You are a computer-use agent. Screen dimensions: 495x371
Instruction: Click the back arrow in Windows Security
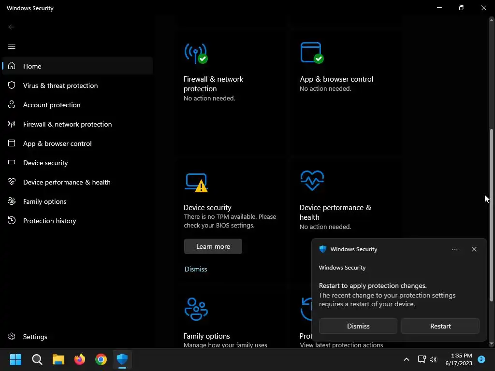pyautogui.click(x=11, y=27)
